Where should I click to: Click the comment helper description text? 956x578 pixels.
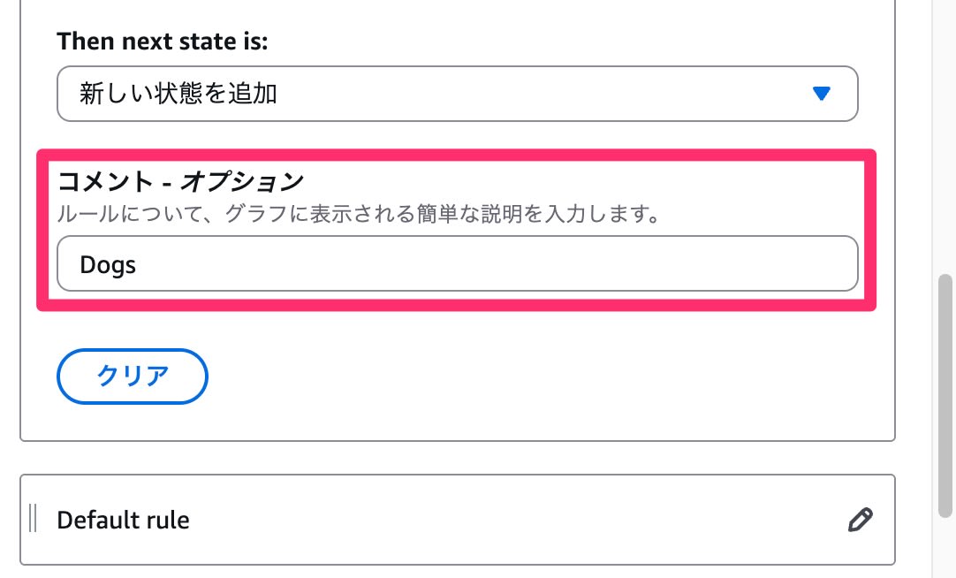[359, 215]
